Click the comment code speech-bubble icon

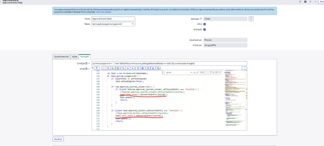(x=103, y=68)
